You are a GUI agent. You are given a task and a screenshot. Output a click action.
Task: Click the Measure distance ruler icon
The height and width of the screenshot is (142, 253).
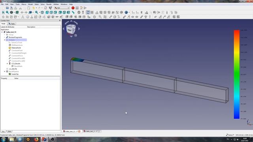click(x=73, y=12)
